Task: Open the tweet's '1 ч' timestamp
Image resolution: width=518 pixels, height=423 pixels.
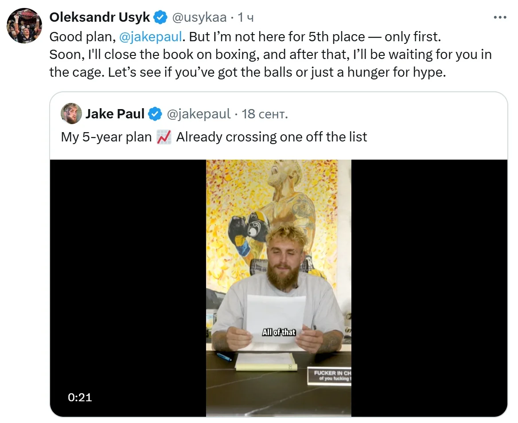Action: click(x=246, y=18)
